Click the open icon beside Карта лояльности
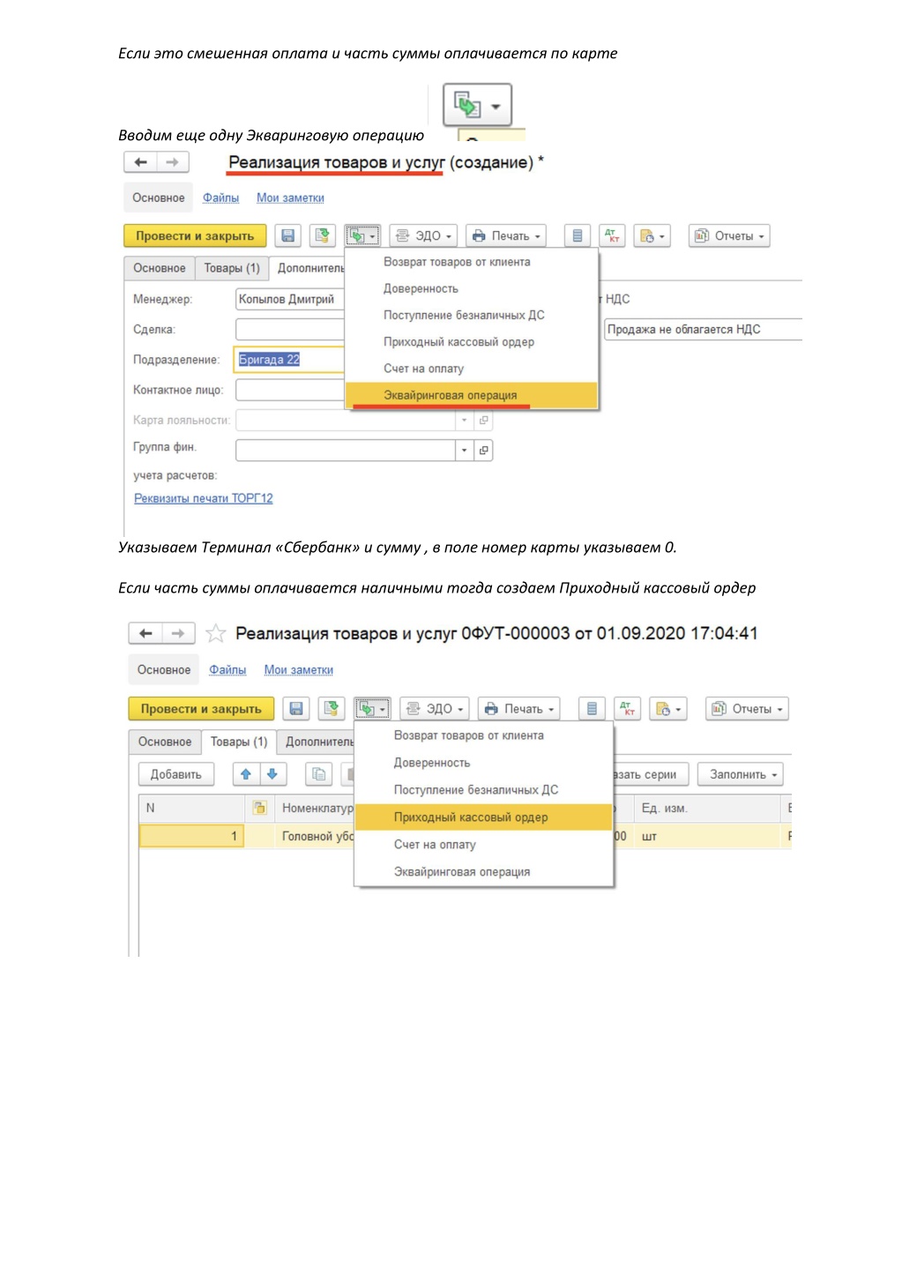Viewport: 902px width, 1276px height. (483, 421)
